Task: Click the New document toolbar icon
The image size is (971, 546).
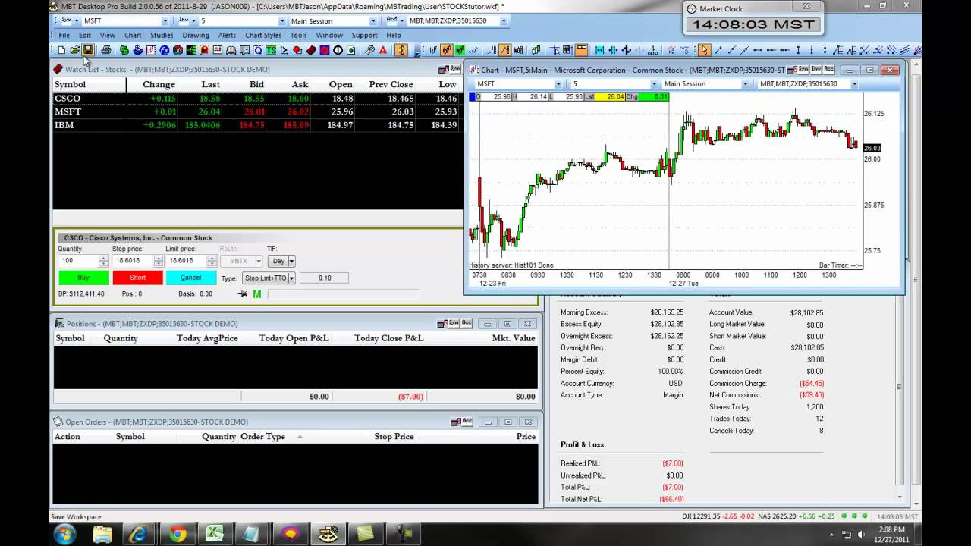Action: [x=61, y=50]
